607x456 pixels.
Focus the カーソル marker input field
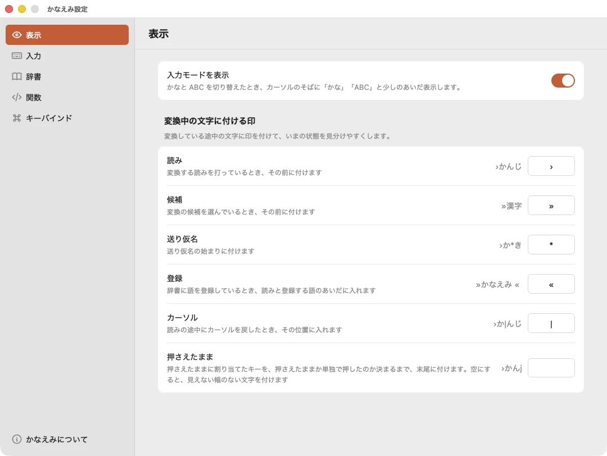pos(551,323)
